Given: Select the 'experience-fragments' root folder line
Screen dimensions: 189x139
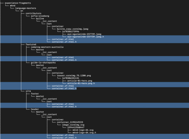Looking at the screenshot, I should tap(18, 3).
